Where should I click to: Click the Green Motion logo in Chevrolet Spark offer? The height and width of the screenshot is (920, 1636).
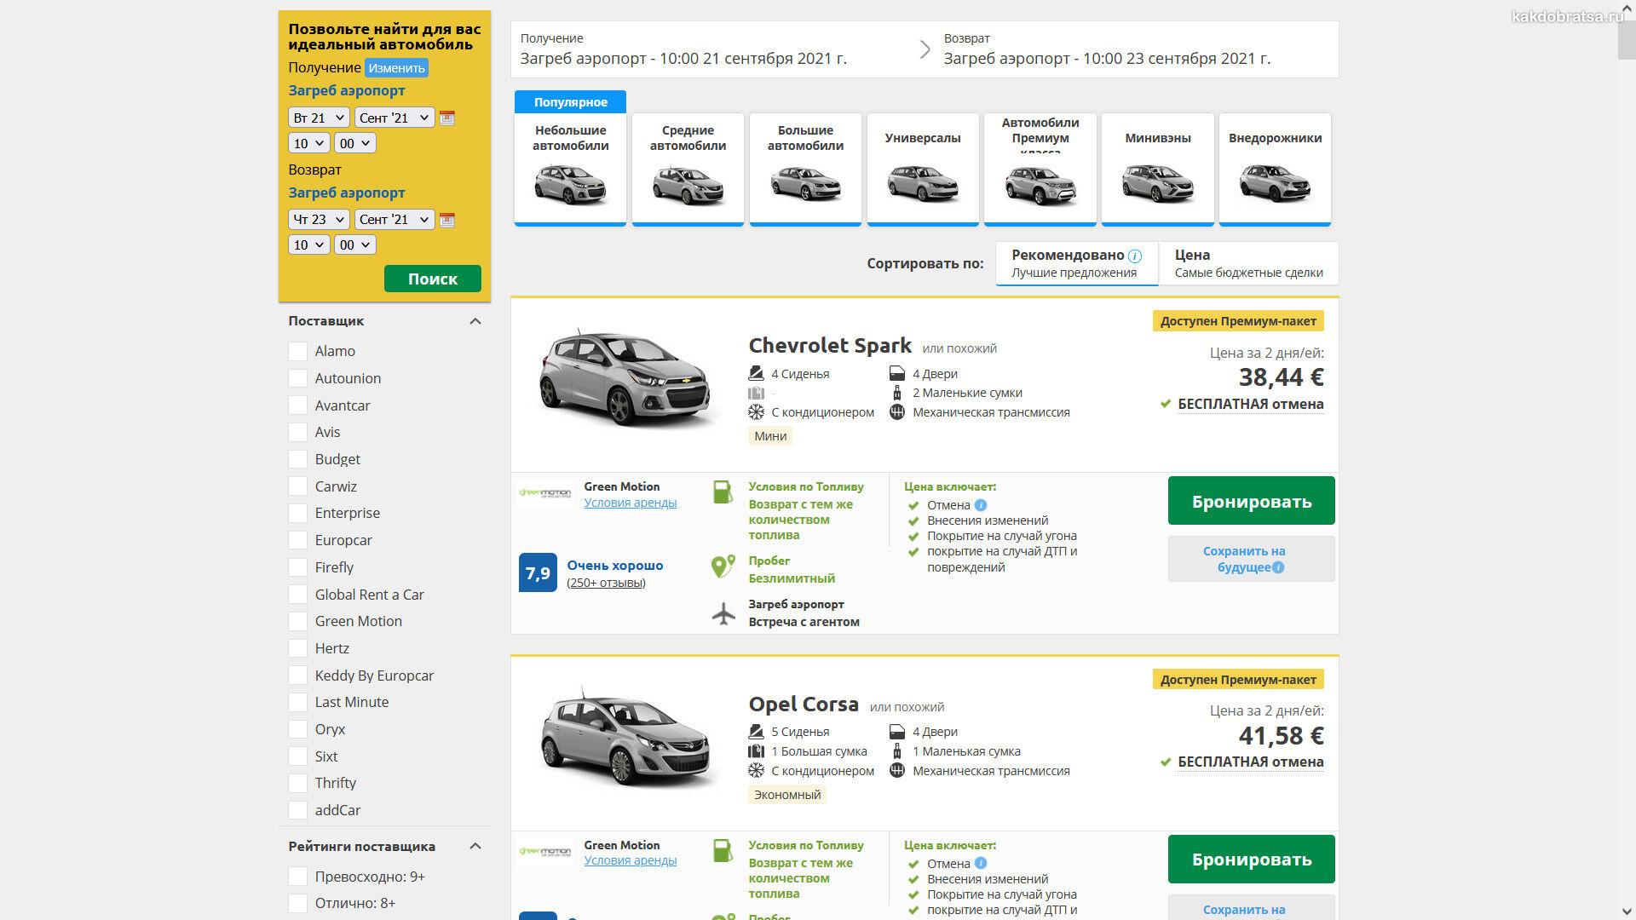[x=545, y=492]
